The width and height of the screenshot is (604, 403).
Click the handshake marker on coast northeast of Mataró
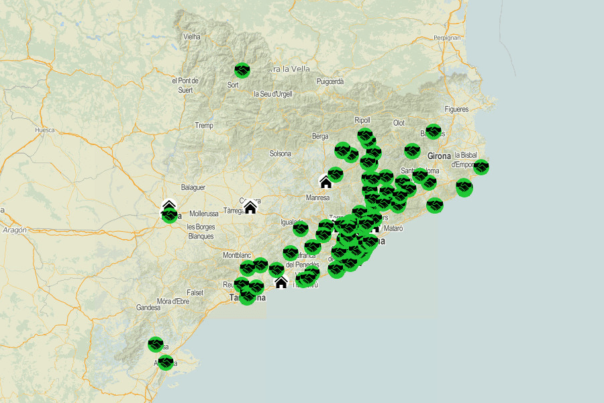435,206
